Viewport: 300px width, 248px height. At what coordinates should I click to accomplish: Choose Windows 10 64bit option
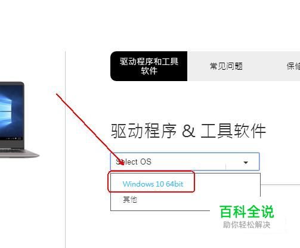pyautogui.click(x=153, y=184)
